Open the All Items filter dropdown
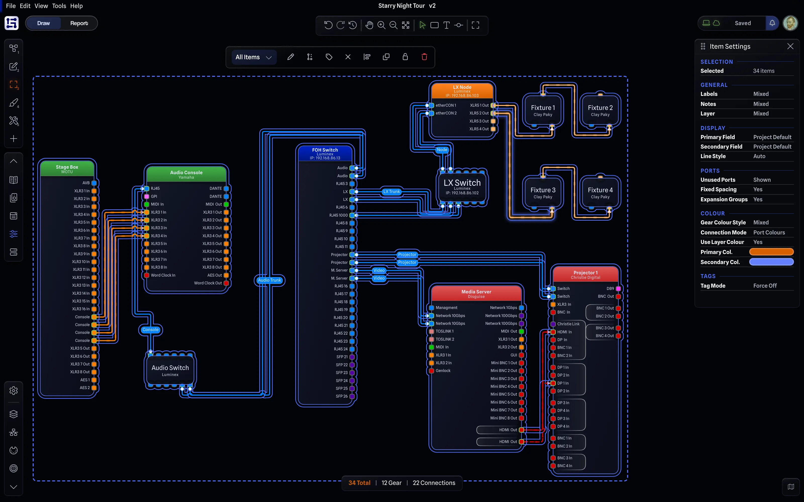The height and width of the screenshot is (502, 804). click(x=254, y=57)
